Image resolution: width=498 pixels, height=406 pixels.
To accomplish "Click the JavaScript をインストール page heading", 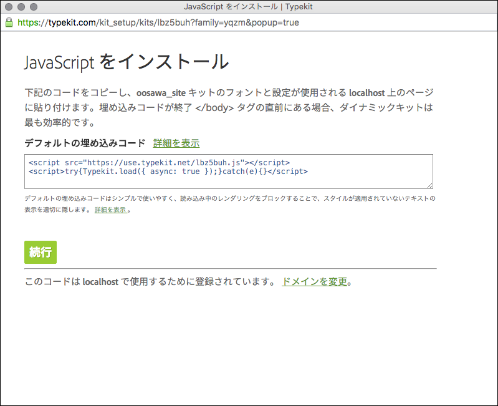I will coord(127,62).
